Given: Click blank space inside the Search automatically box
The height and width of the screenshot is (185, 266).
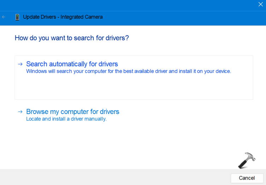Looking at the screenshot, I should [134, 88].
